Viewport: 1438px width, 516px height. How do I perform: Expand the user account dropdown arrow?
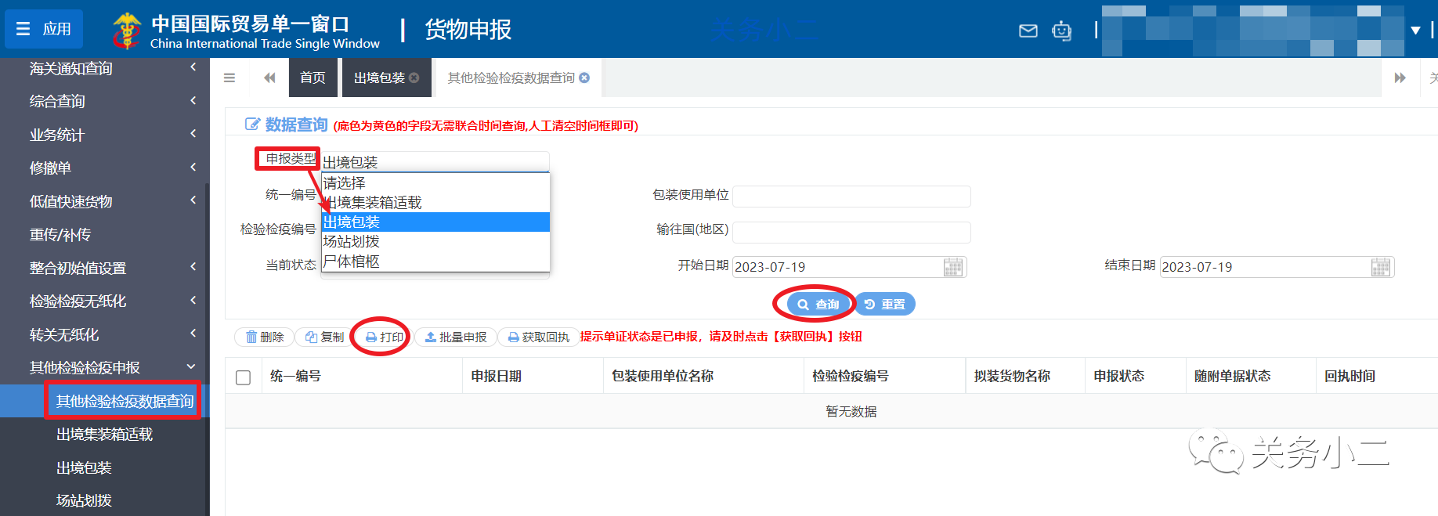(1415, 31)
